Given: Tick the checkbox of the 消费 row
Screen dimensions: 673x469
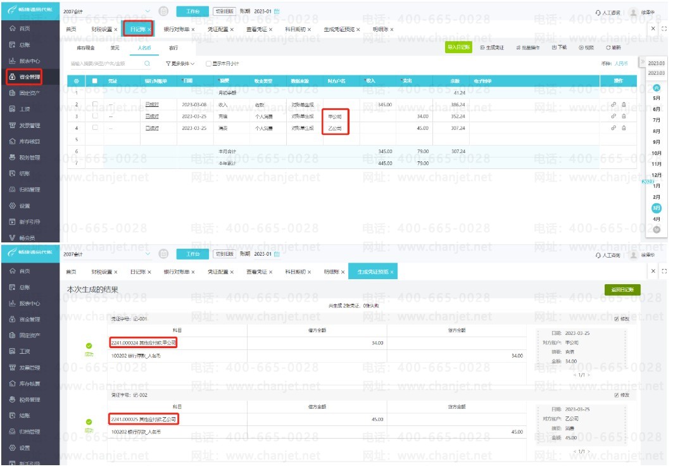Looking at the screenshot, I should 95,127.
